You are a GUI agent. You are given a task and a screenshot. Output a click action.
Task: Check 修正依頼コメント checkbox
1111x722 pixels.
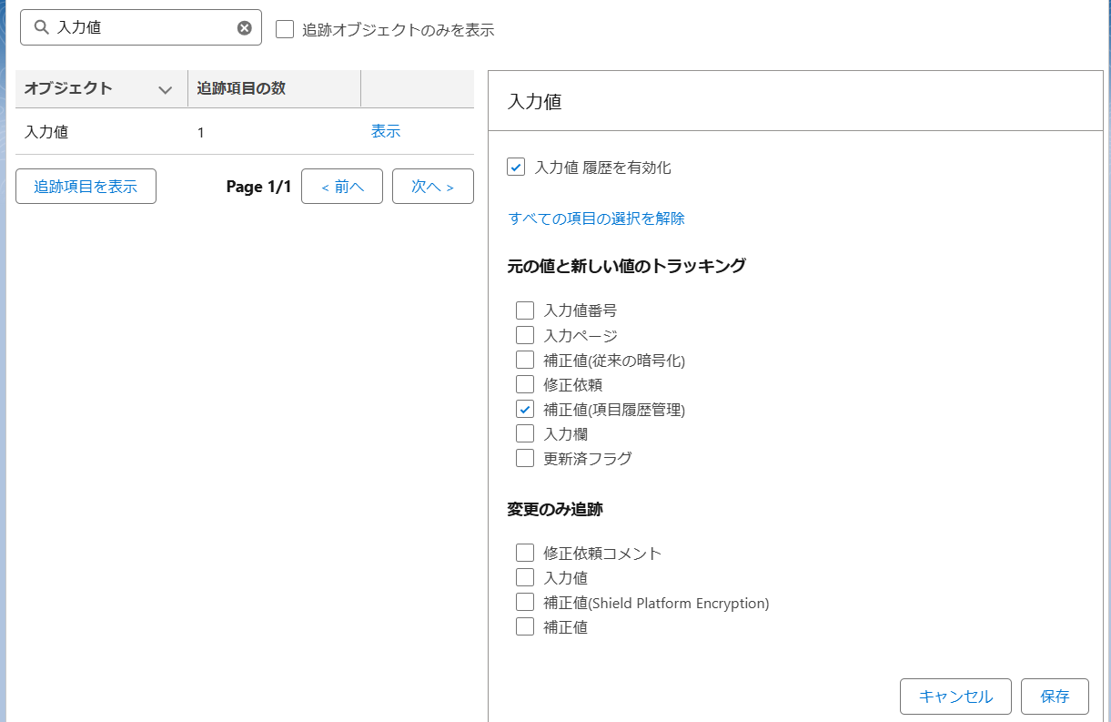tap(525, 553)
